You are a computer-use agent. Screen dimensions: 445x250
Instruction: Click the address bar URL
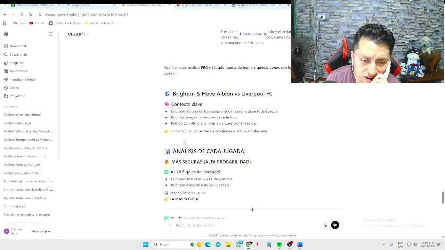pos(86,15)
